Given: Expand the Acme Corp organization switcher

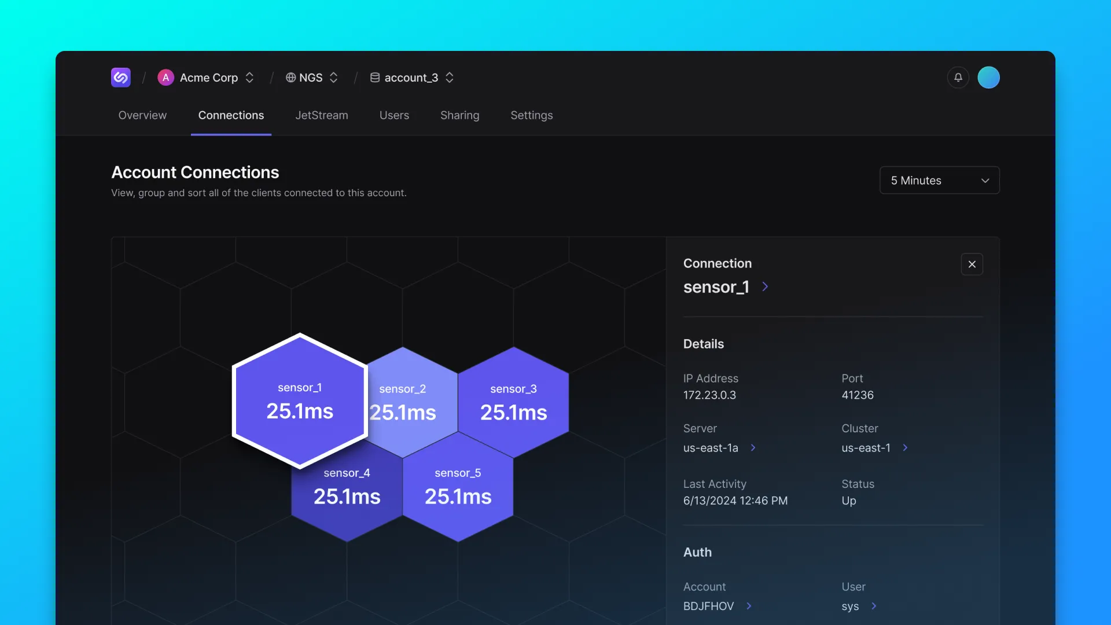Looking at the screenshot, I should click(249, 78).
